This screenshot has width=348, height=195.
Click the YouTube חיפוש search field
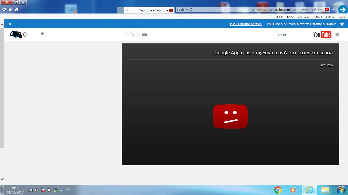tap(217, 35)
